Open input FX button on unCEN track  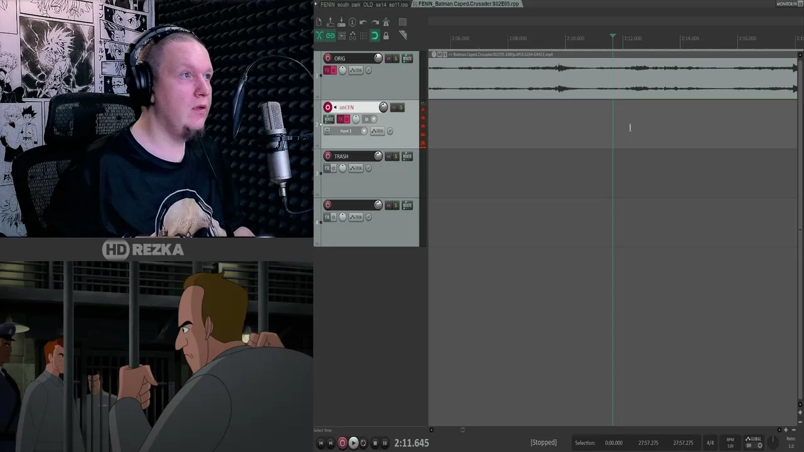click(x=327, y=131)
